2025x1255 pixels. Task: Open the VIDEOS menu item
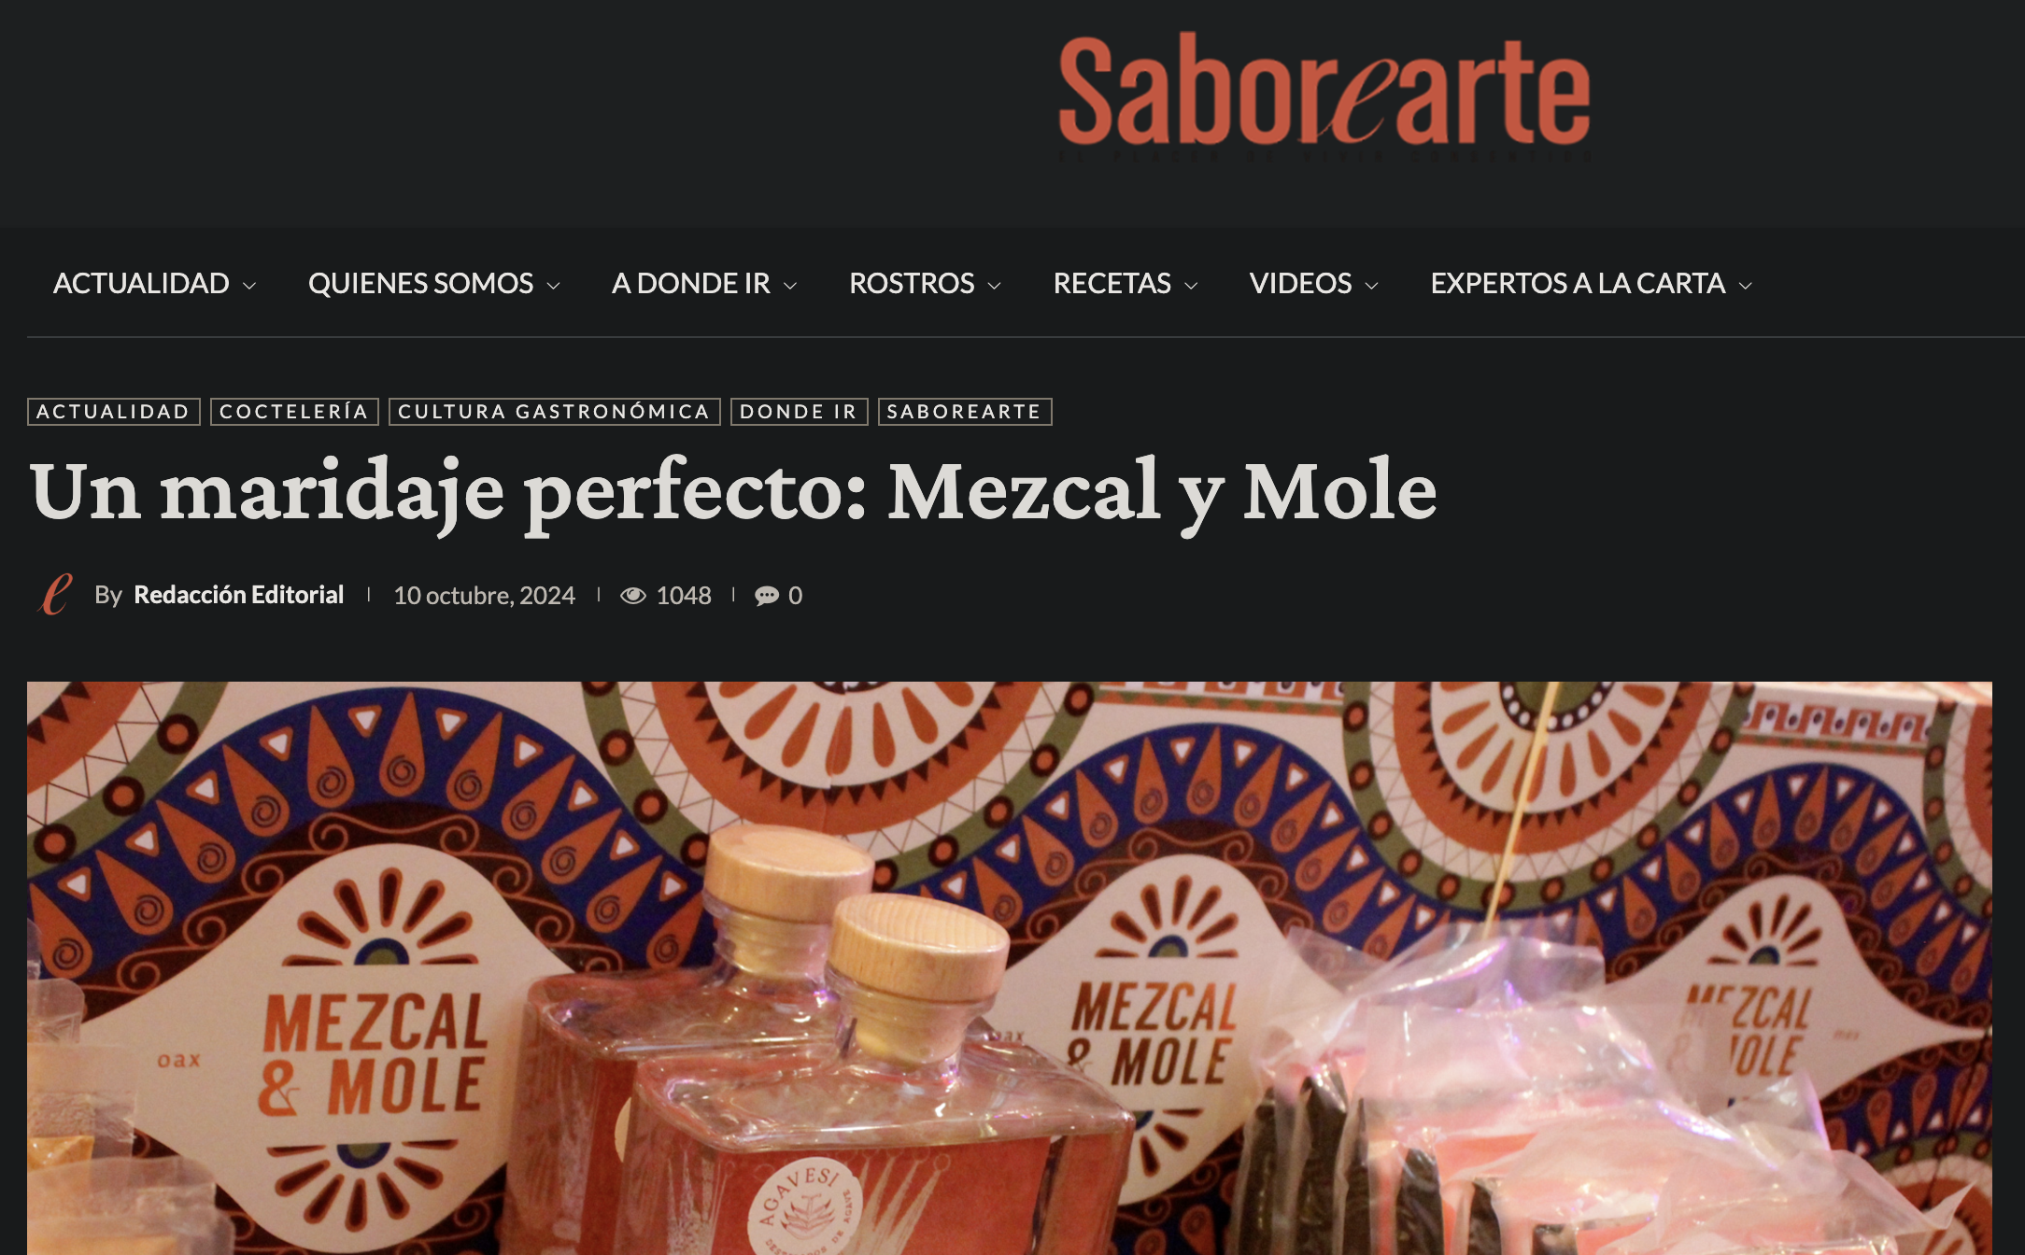1300,283
